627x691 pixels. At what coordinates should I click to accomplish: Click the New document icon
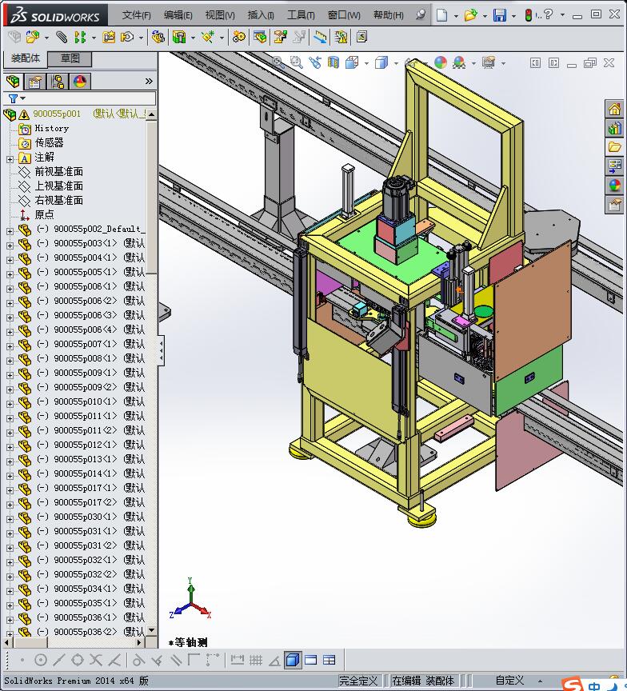click(441, 15)
